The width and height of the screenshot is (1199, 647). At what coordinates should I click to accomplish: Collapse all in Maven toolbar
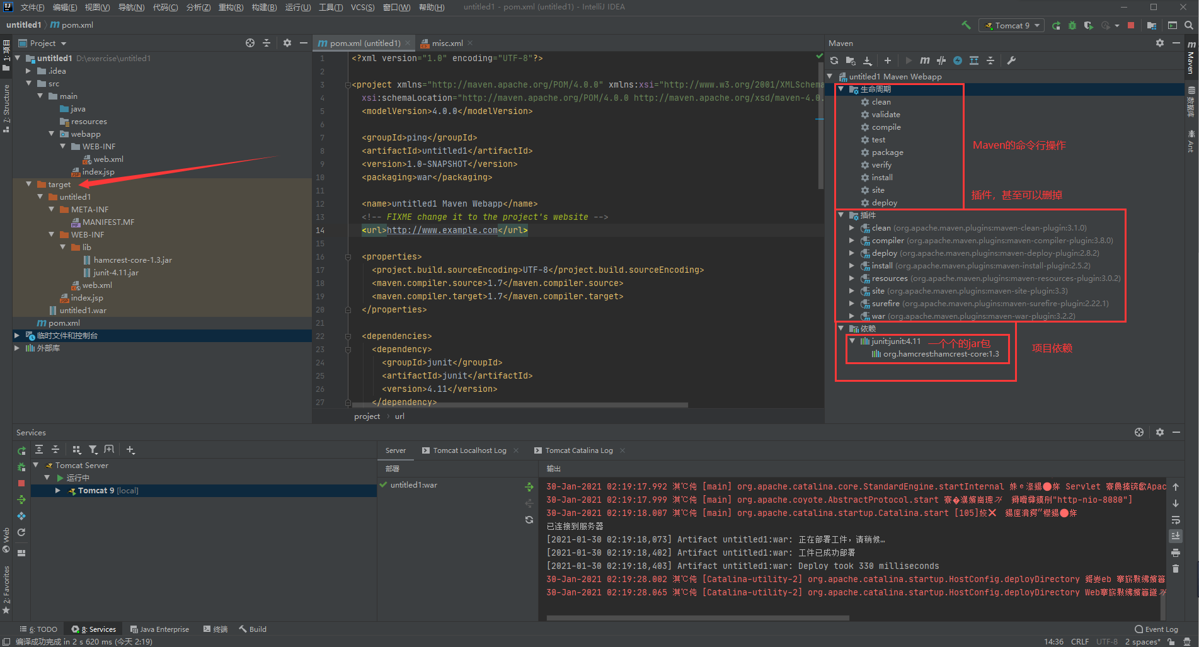click(990, 60)
